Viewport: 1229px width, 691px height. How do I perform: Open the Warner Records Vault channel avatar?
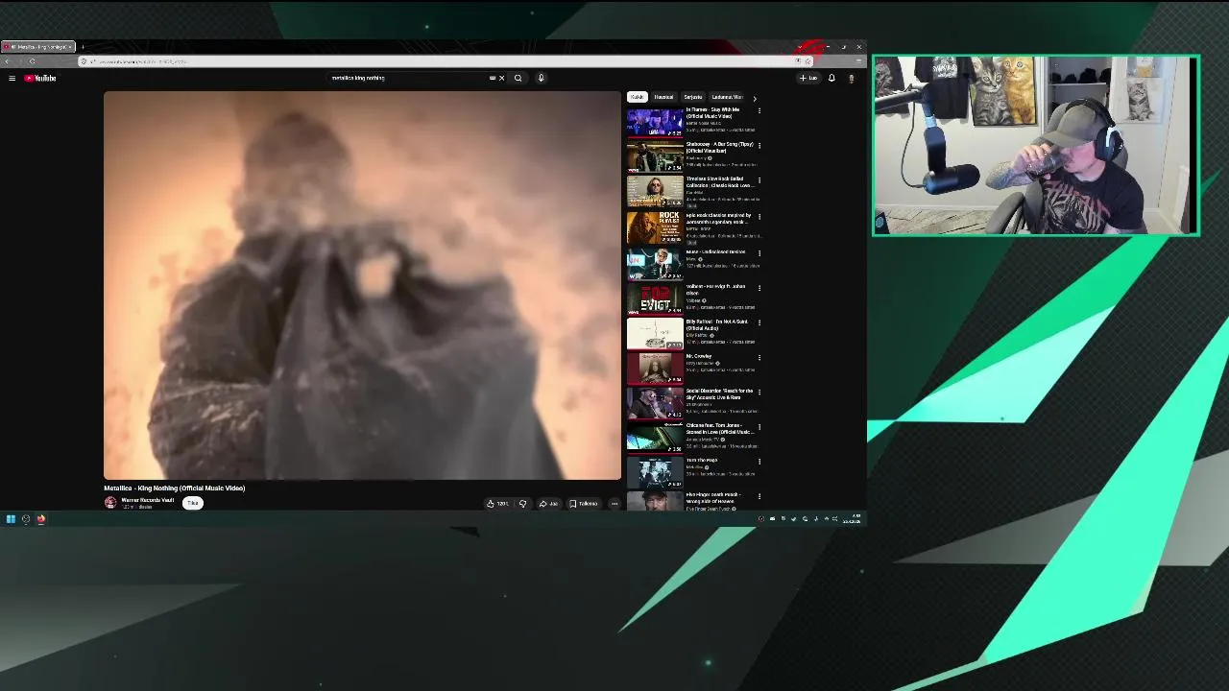click(x=110, y=502)
